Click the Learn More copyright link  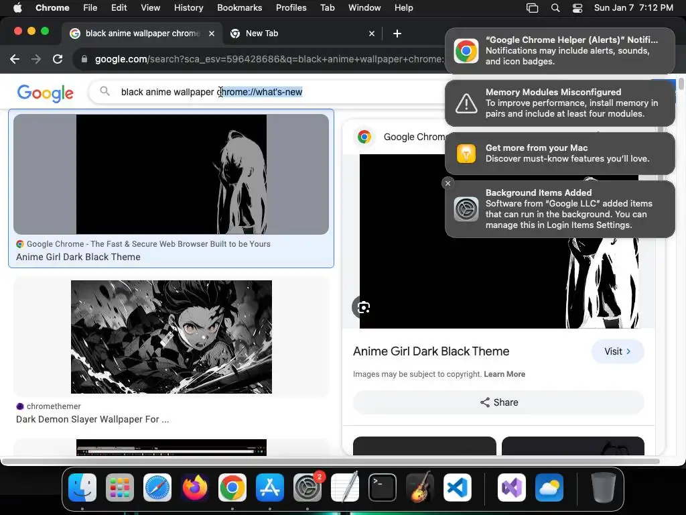point(504,374)
